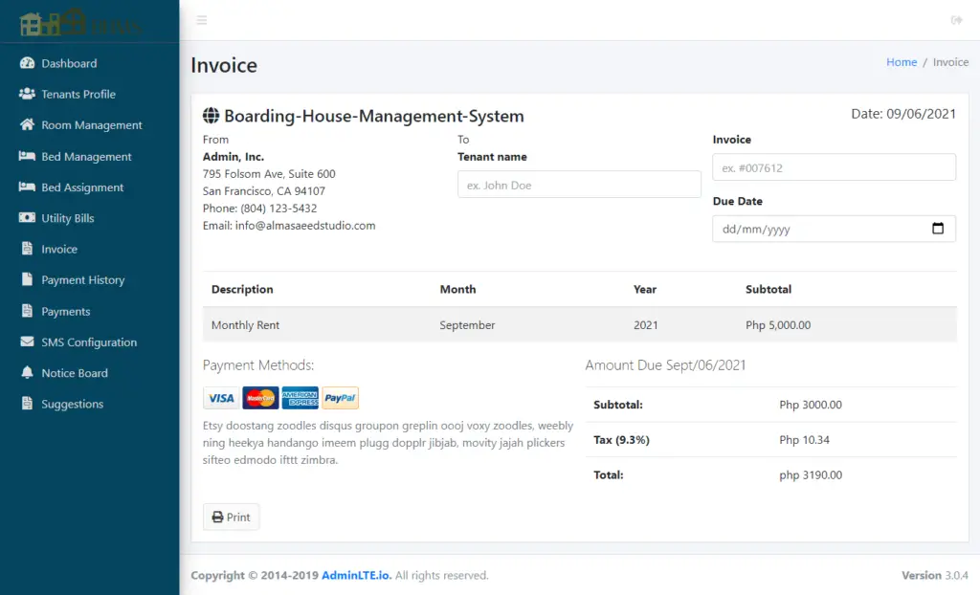Select the PayPal payment option
Screen dimensions: 980x595
tap(340, 397)
